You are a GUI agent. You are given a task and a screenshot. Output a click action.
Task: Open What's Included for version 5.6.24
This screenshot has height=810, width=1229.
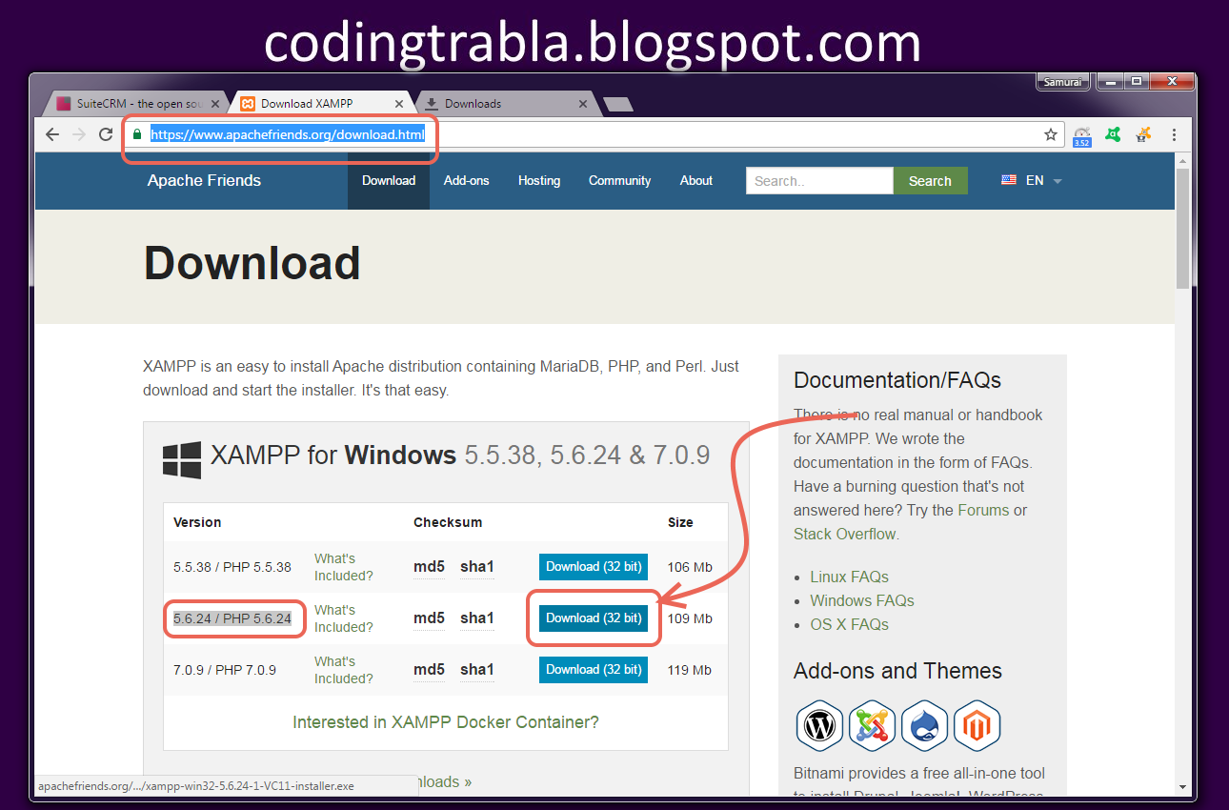(x=344, y=618)
